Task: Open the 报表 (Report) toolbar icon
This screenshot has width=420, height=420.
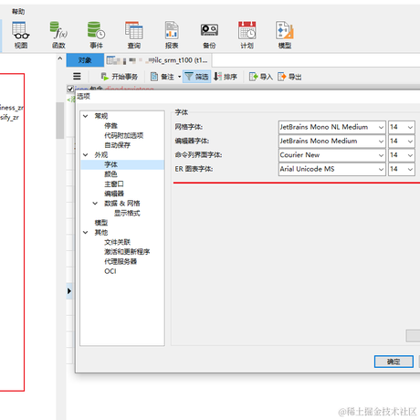Action: point(172,35)
